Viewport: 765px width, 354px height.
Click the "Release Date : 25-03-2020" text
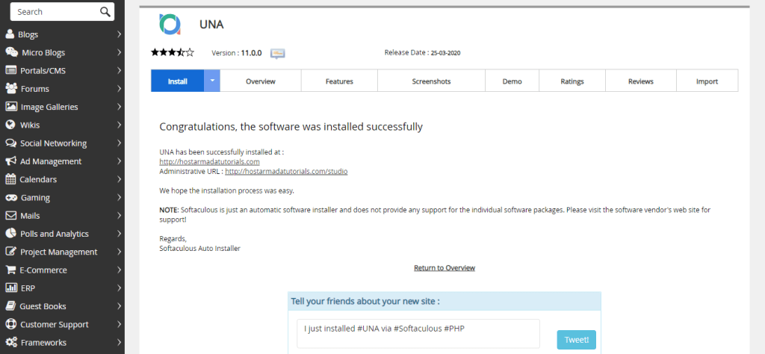tap(422, 53)
